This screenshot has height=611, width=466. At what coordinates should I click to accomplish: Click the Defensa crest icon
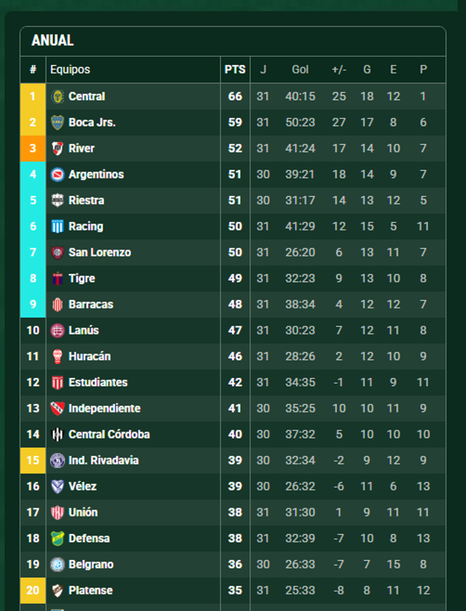(57, 538)
